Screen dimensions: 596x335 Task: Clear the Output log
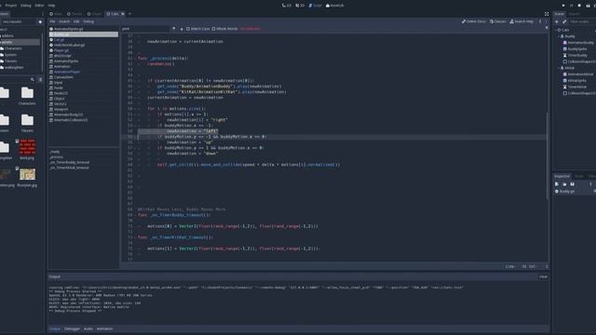(543, 276)
